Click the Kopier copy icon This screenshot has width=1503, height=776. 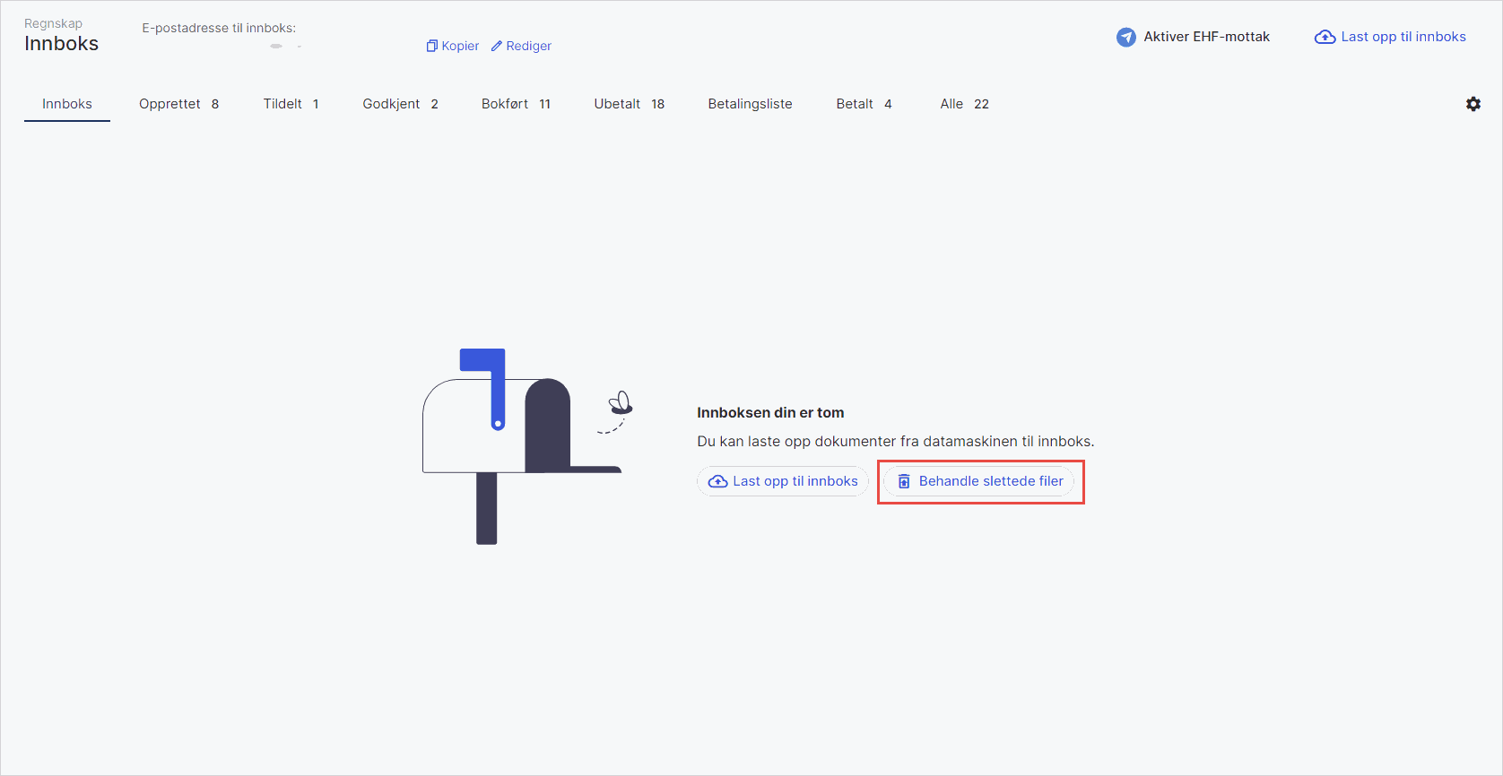(431, 46)
